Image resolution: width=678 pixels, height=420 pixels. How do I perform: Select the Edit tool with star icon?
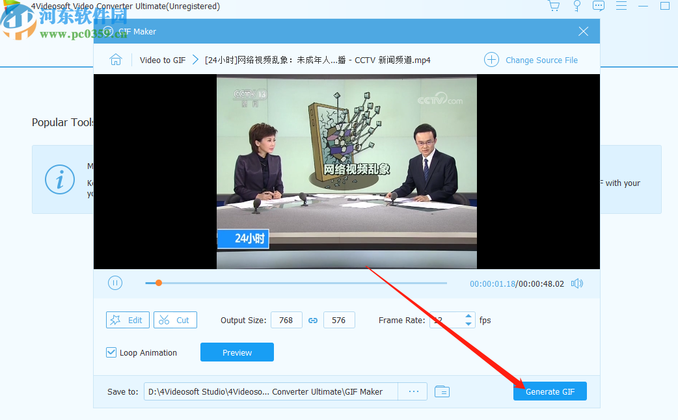pos(128,320)
